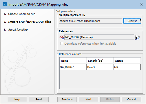Click the genome track icon beside NC_001807
Viewport: 146px width, 104px height.
point(62,37)
